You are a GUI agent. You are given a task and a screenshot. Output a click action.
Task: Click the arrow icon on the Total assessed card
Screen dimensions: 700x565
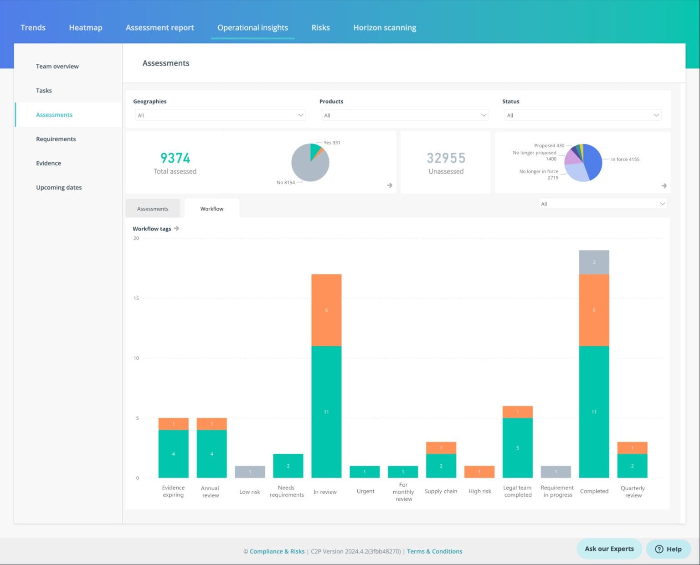pyautogui.click(x=390, y=185)
